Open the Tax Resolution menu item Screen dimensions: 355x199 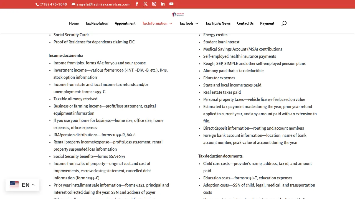click(x=97, y=23)
